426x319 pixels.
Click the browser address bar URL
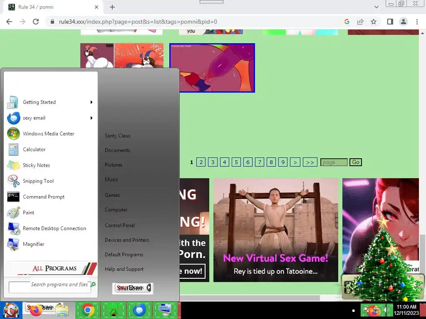(x=138, y=22)
